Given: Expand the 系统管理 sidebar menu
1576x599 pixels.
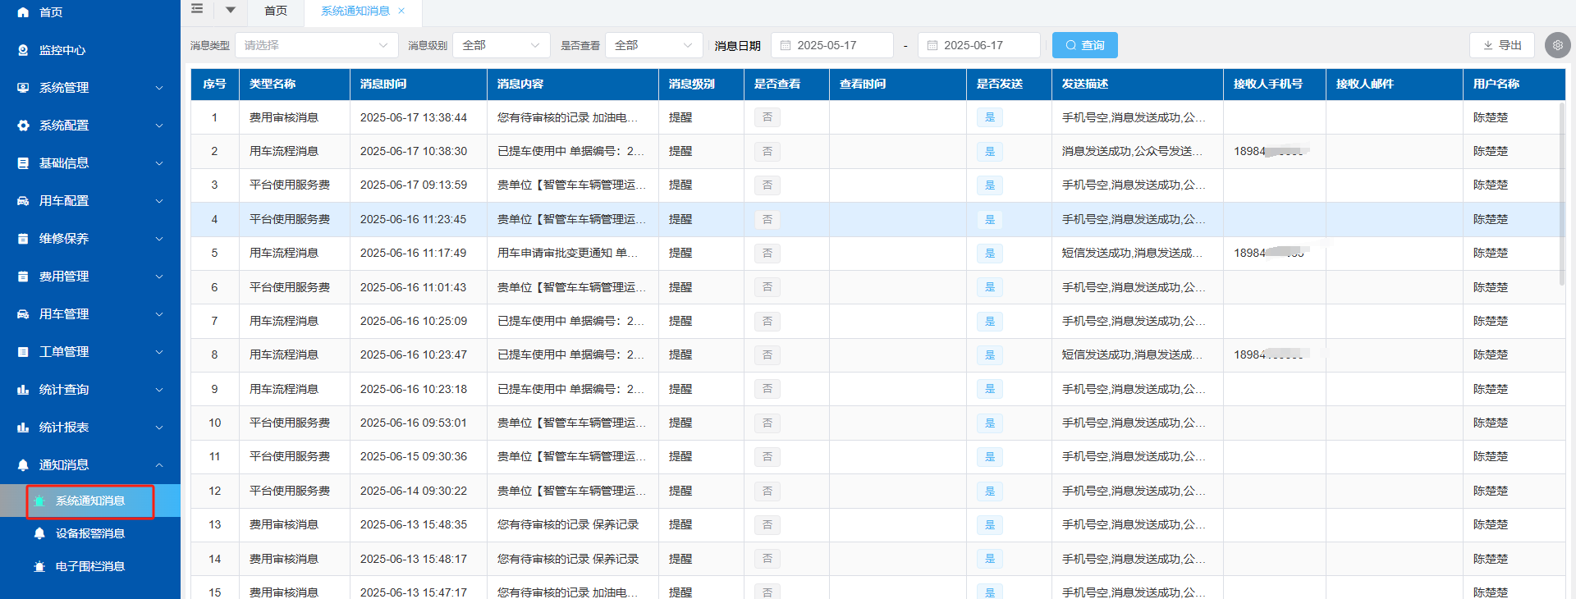Looking at the screenshot, I should click(90, 88).
